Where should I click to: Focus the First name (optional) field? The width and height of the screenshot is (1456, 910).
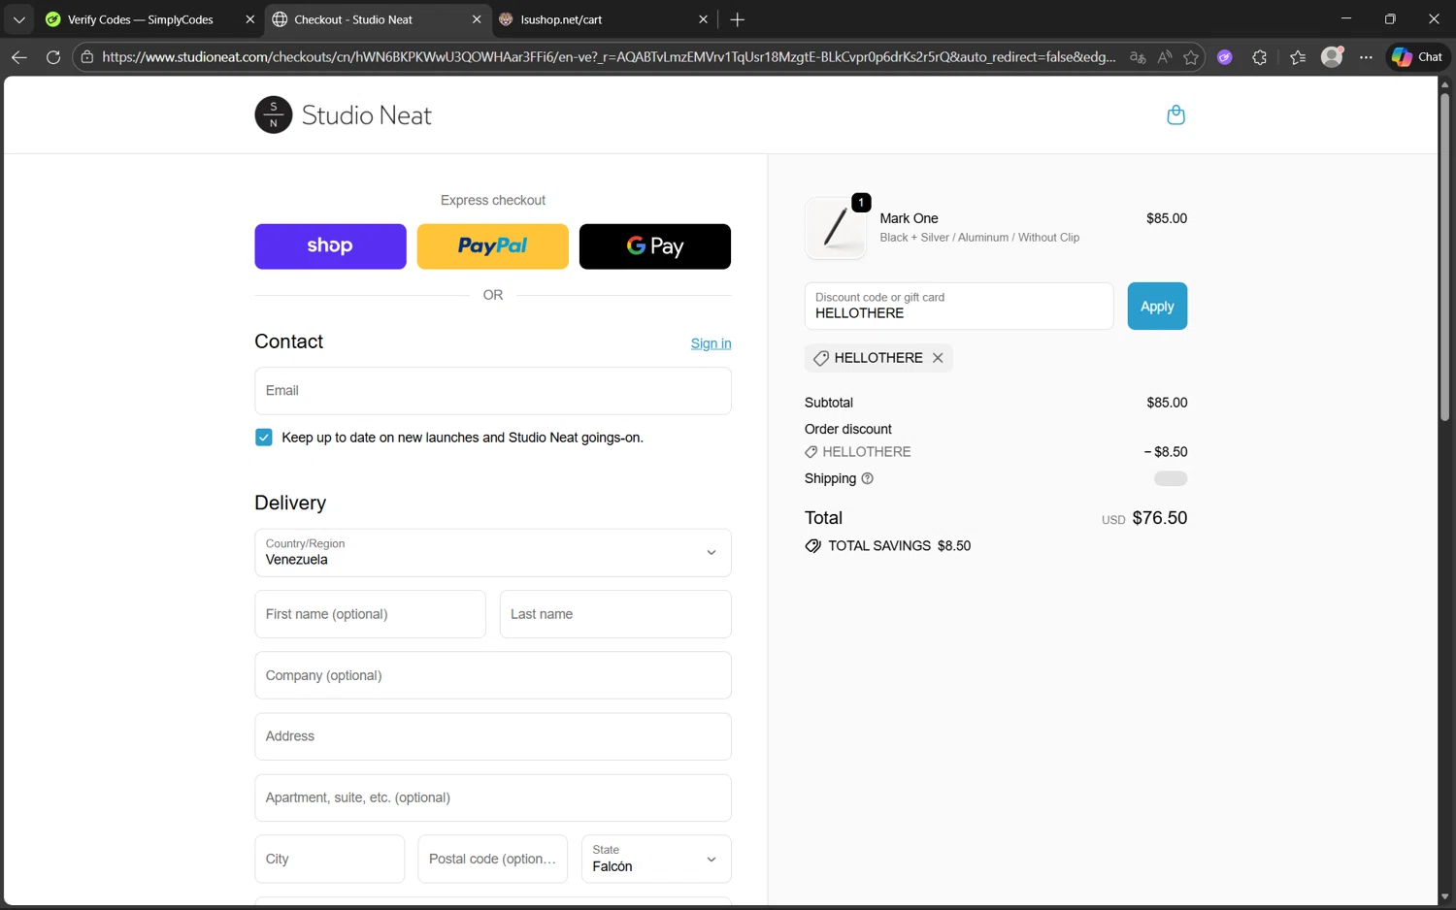370,614
